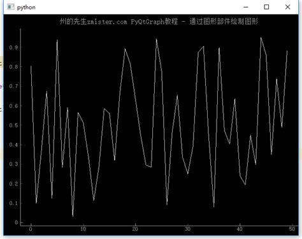
Task: Click the y-axis label 0
Action: 17,222
